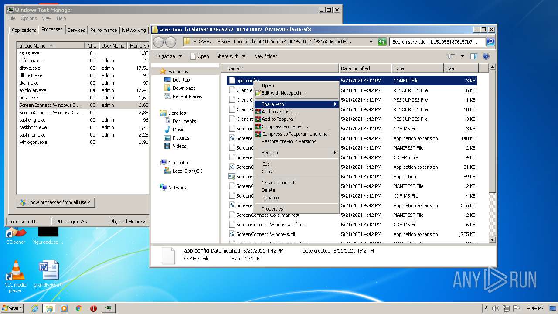Open Task Manager Options menu
Viewport: 558px width, 314px height.
[x=29, y=18]
